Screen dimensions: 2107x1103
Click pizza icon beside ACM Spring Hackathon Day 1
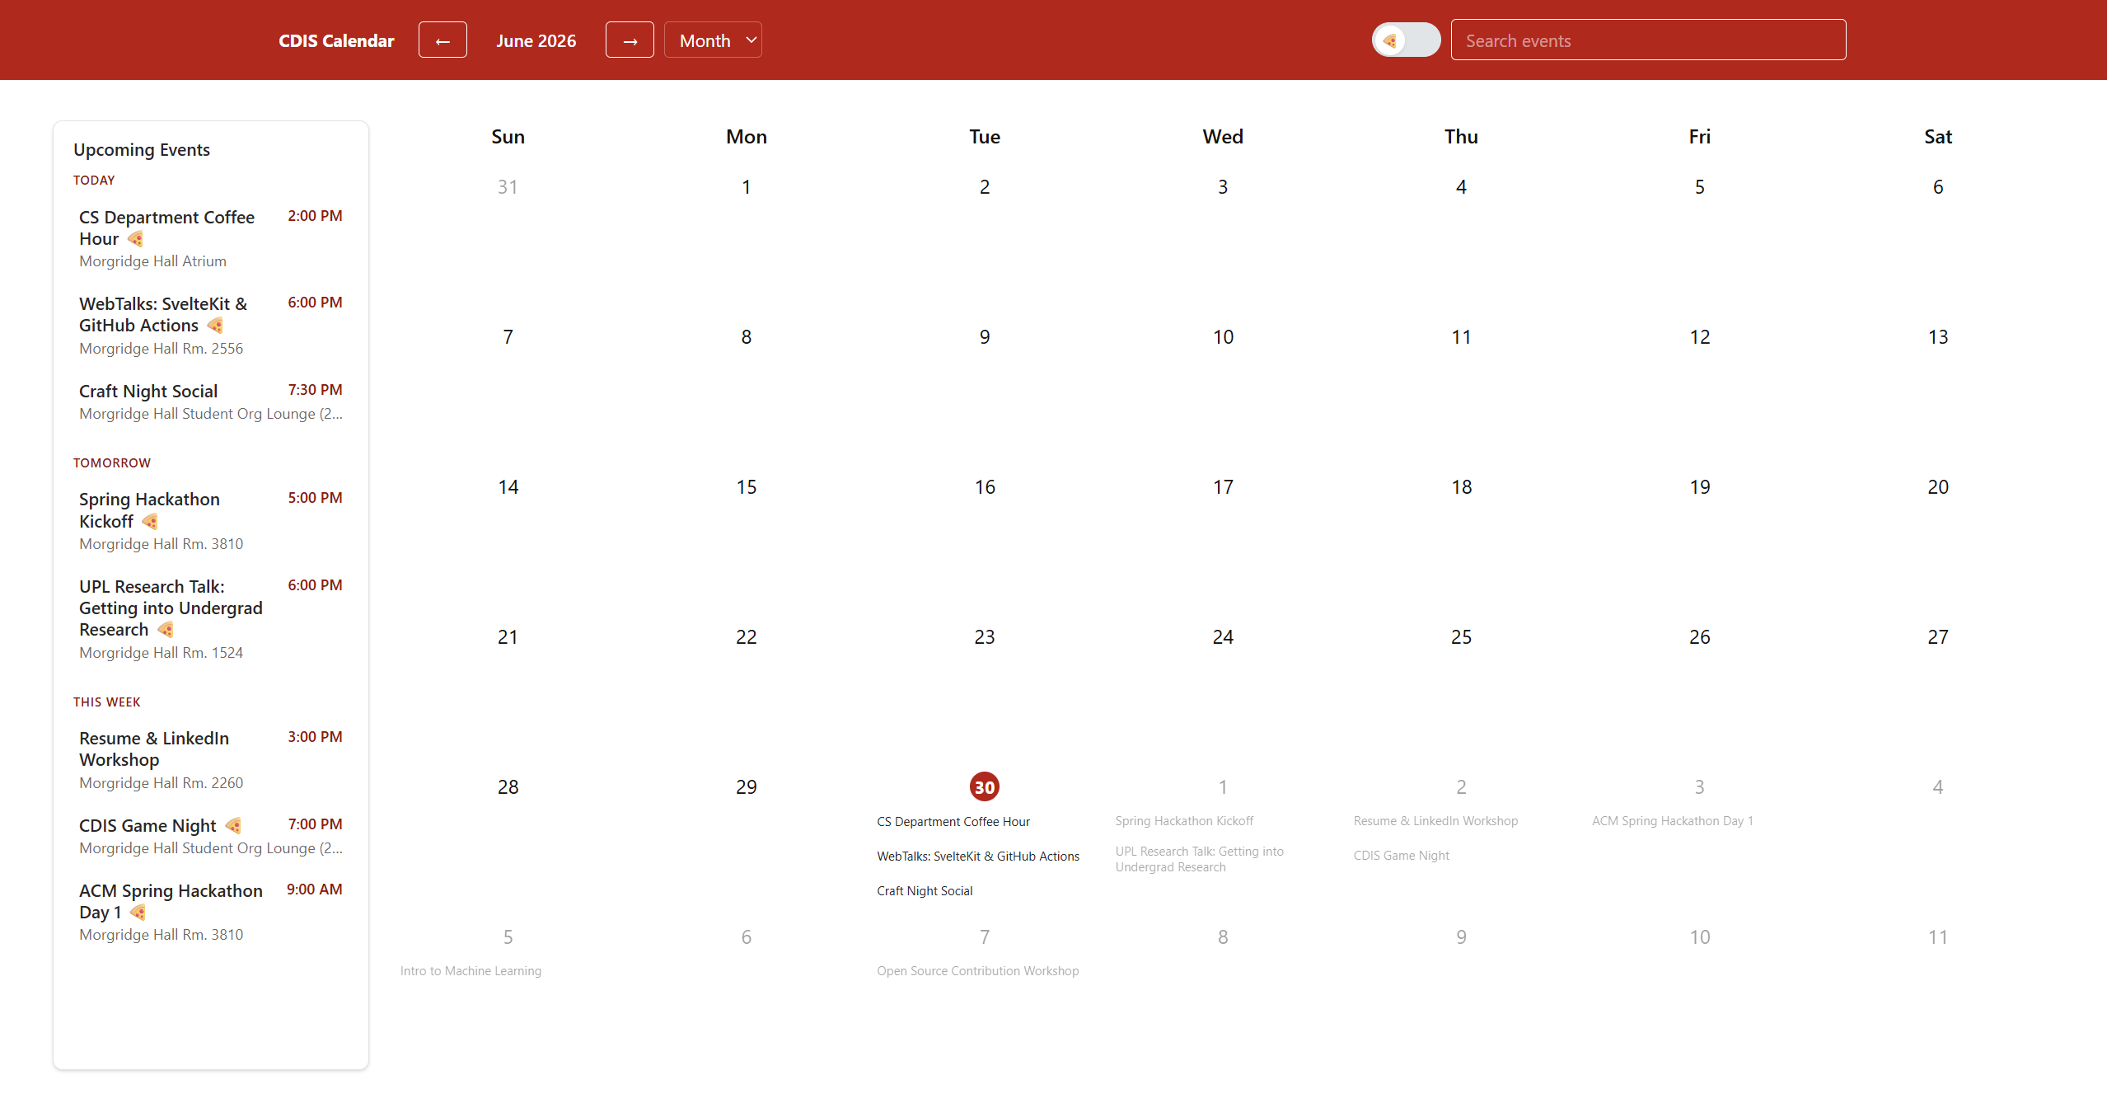(138, 913)
